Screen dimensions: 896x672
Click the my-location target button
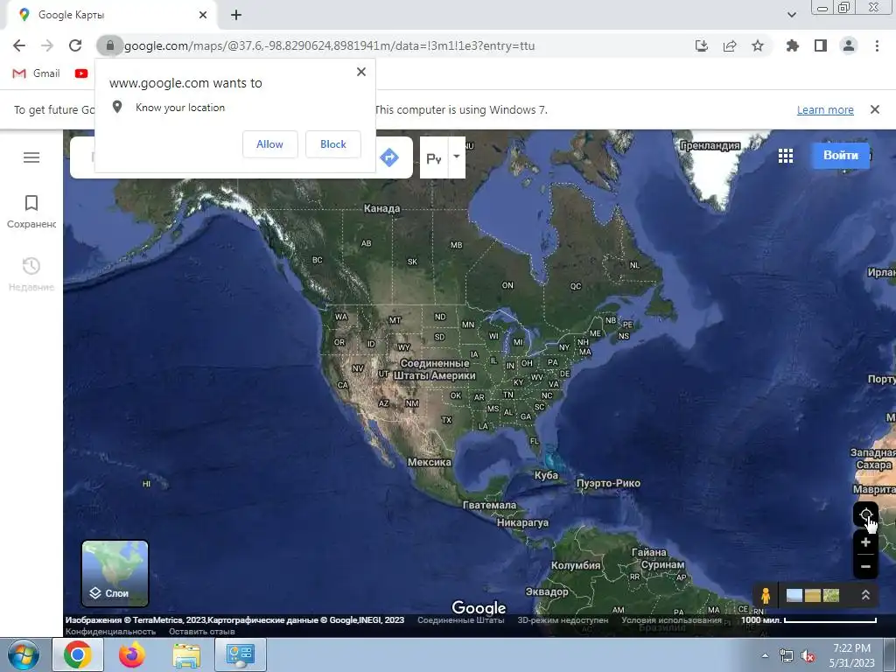[865, 514]
